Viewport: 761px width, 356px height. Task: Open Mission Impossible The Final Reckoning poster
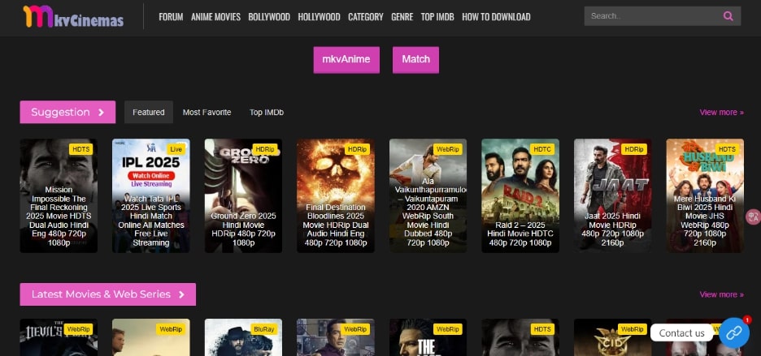point(59,195)
